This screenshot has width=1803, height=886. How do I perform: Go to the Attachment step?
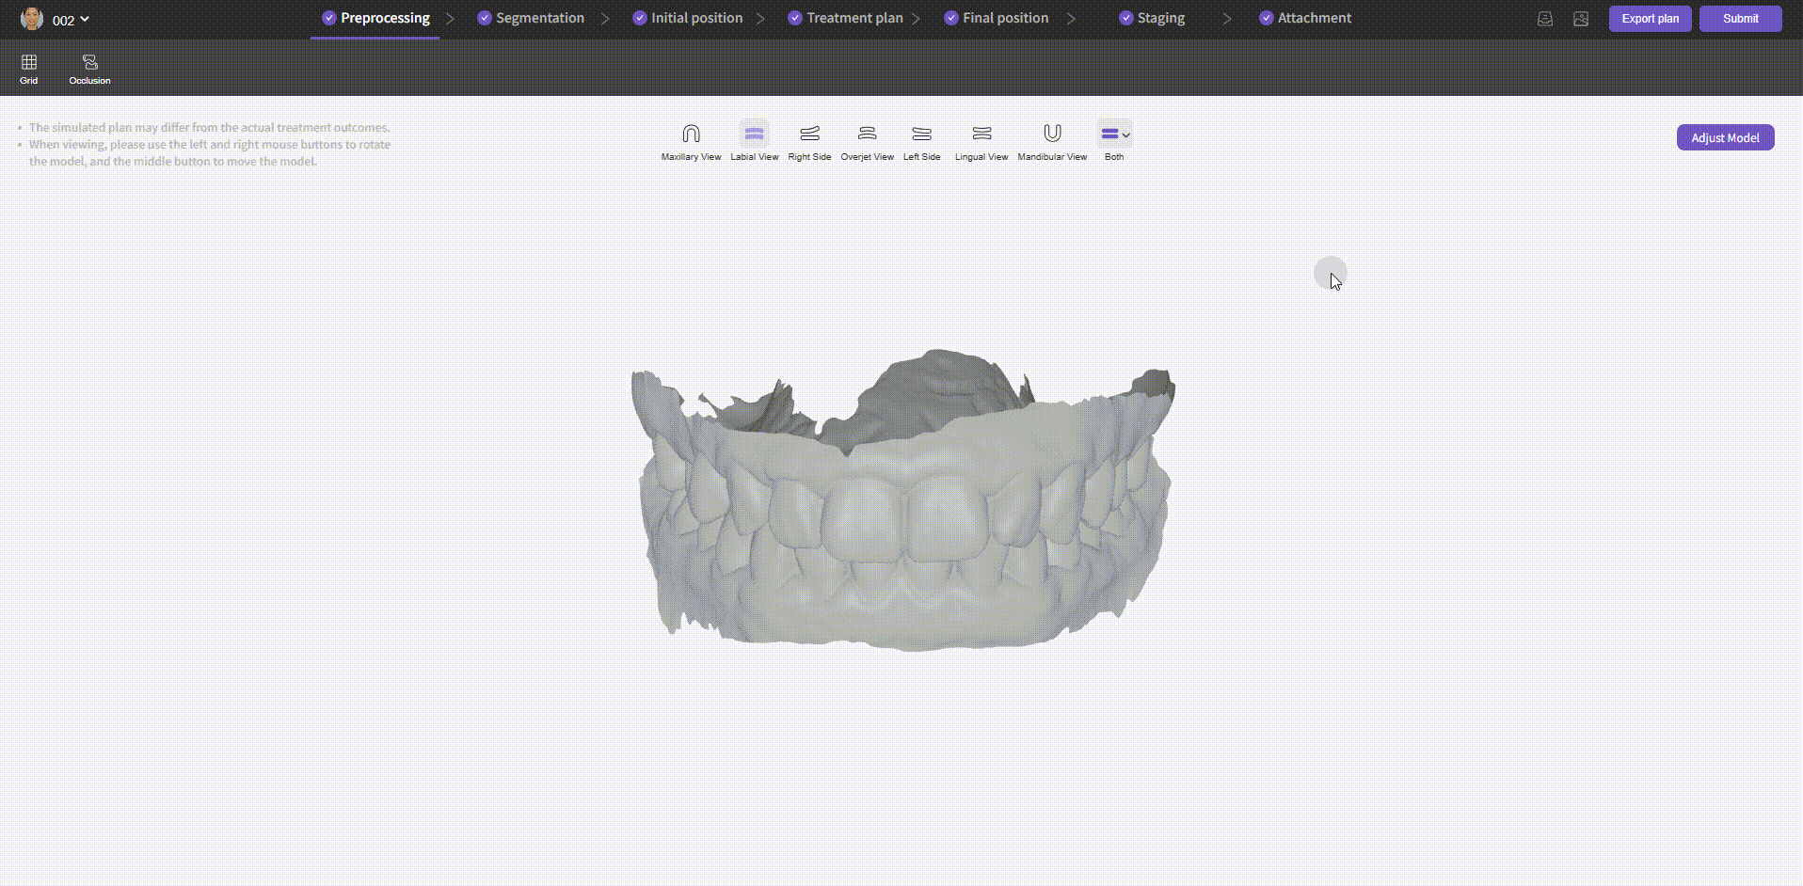pos(1305,18)
